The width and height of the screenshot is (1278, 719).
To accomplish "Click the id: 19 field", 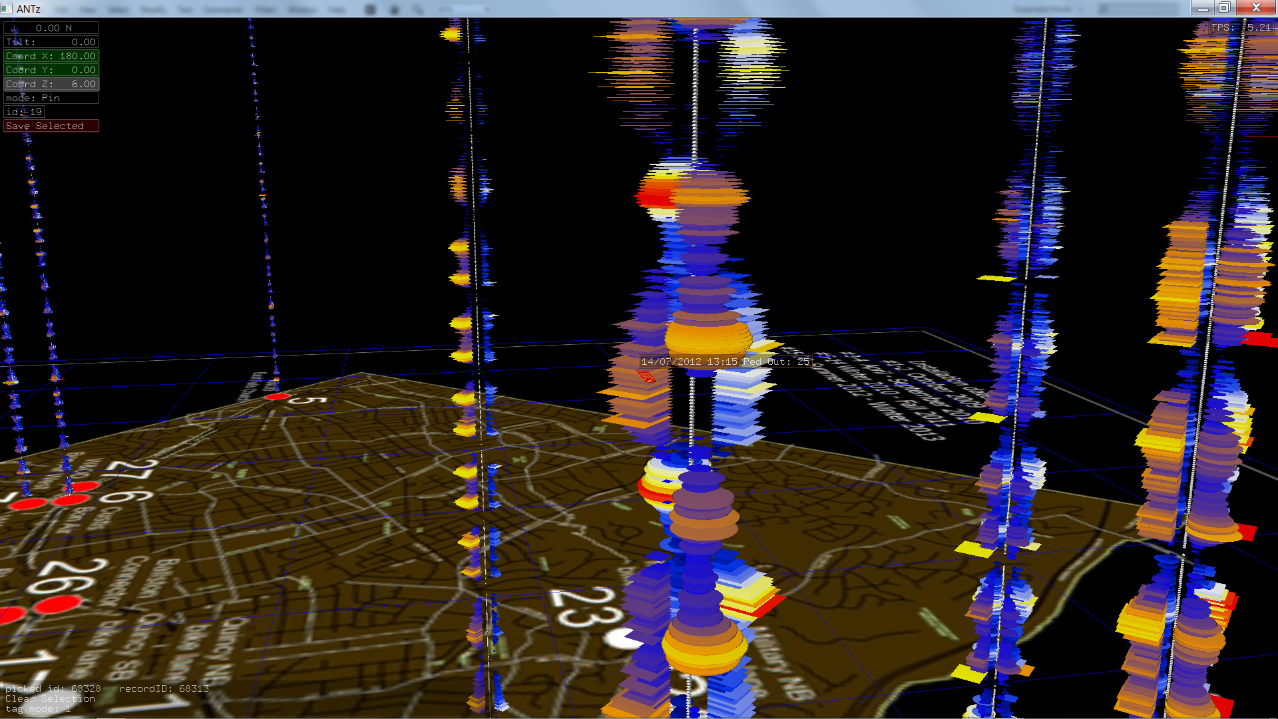I will point(24,112).
